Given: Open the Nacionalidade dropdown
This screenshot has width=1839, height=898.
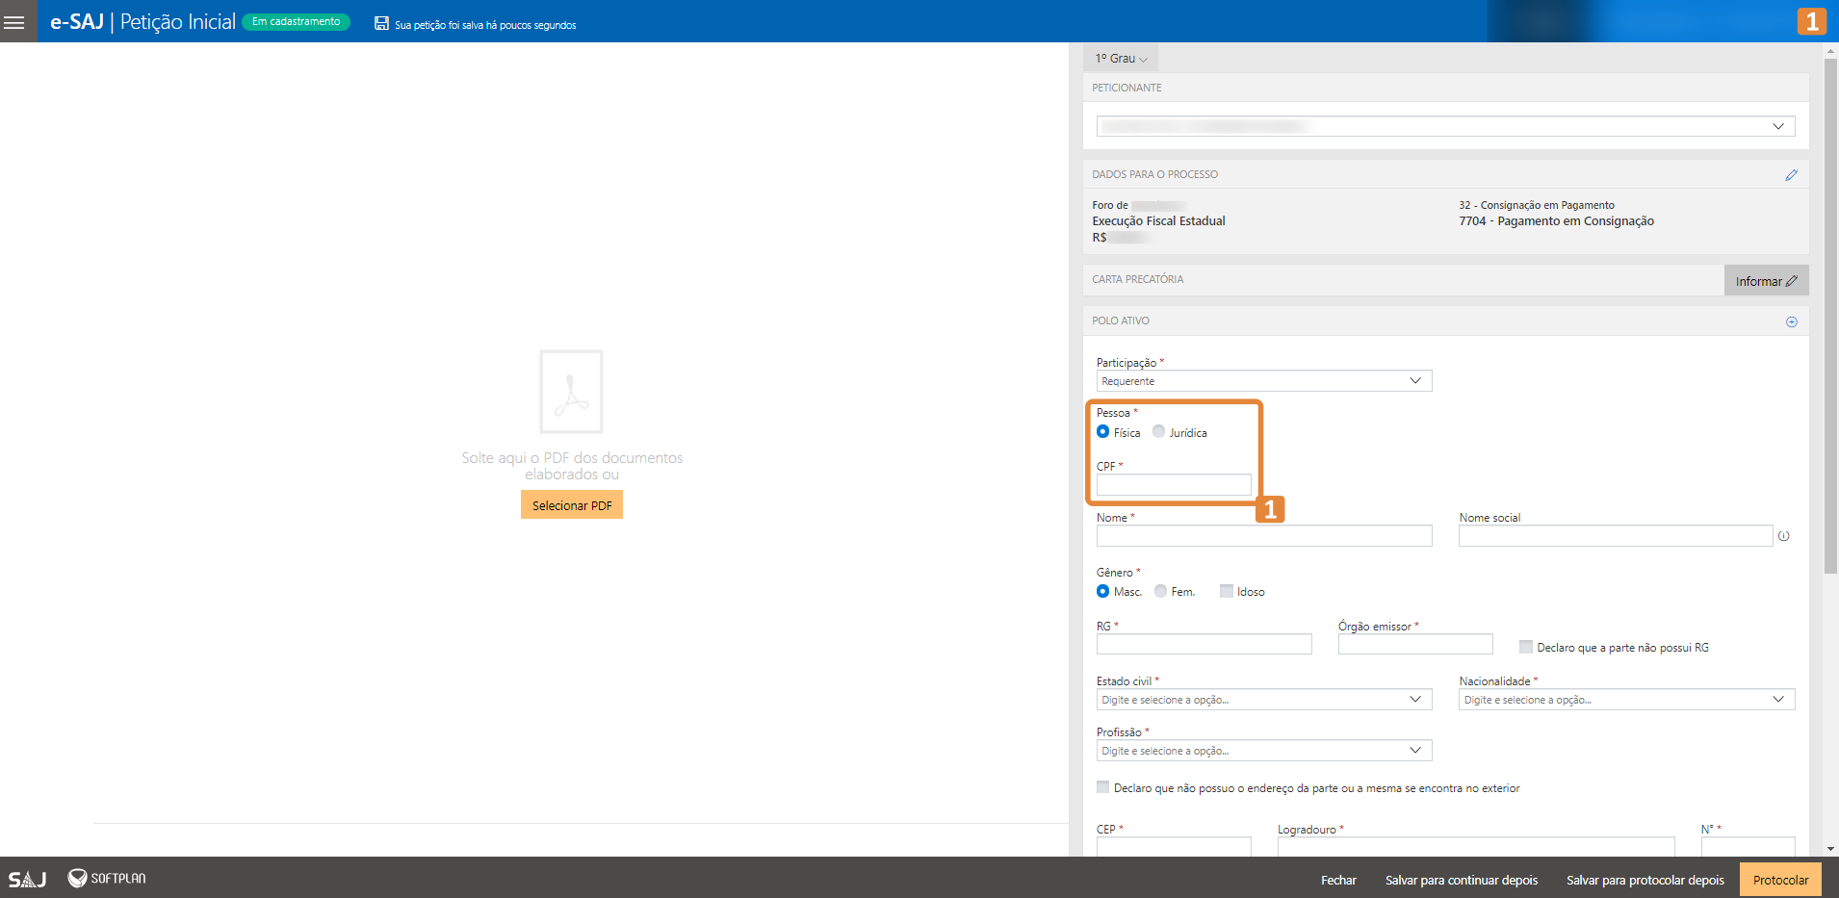Looking at the screenshot, I should [1626, 700].
